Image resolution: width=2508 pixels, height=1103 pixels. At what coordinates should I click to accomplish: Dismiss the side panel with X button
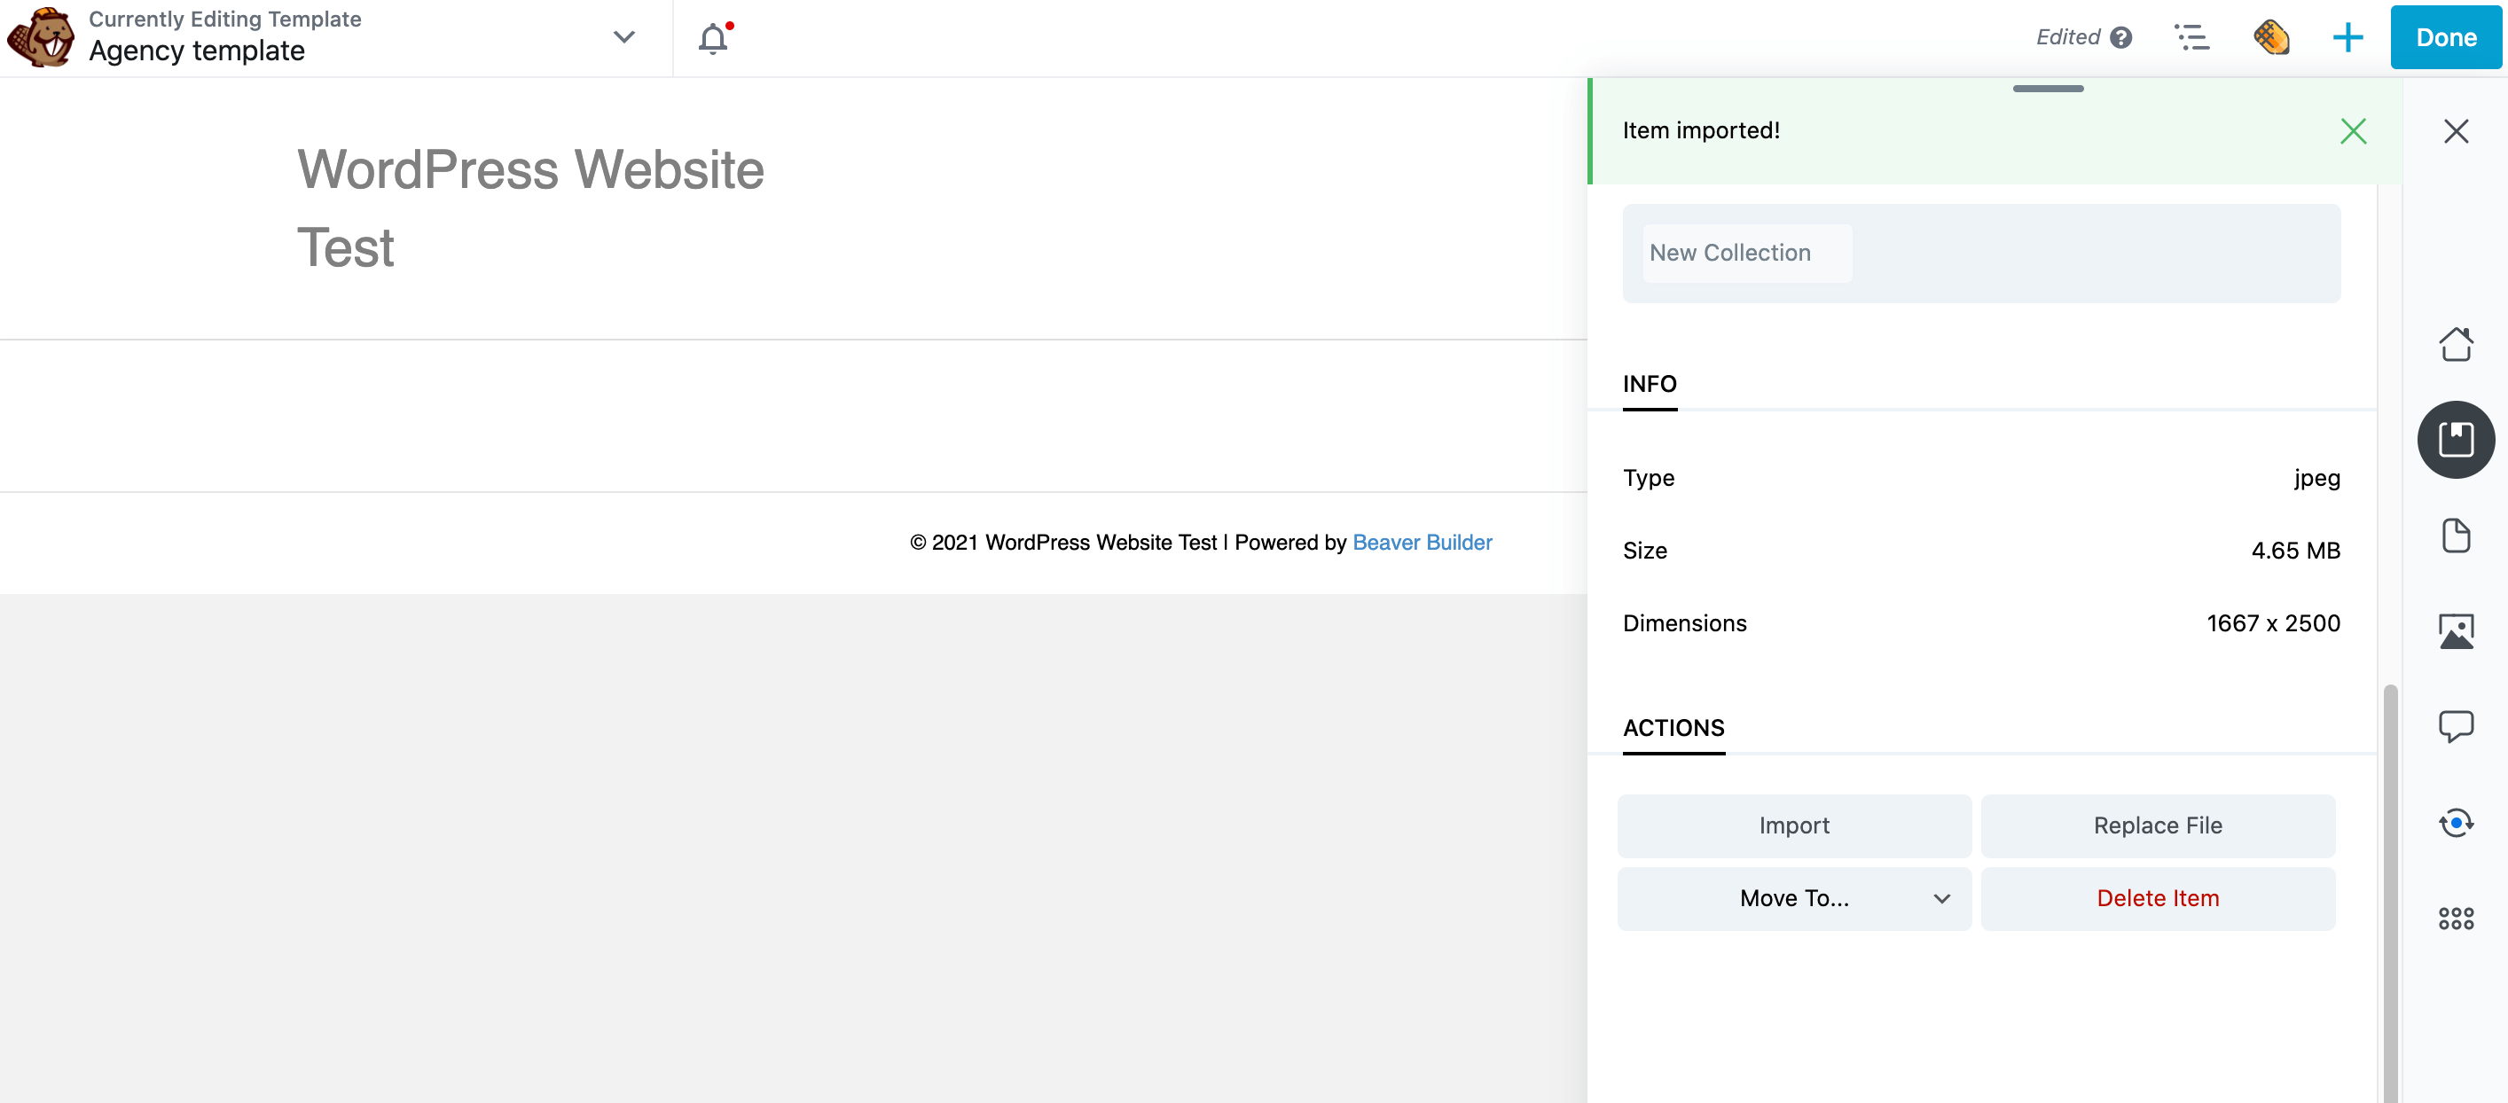pyautogui.click(x=2455, y=131)
